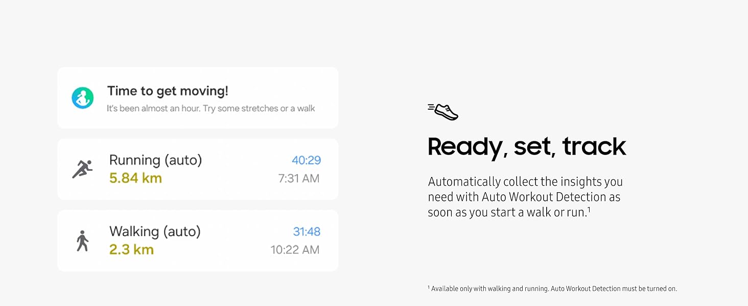Open the "Time to get moving!" title
Viewport: 748px width, 306px height.
point(168,91)
